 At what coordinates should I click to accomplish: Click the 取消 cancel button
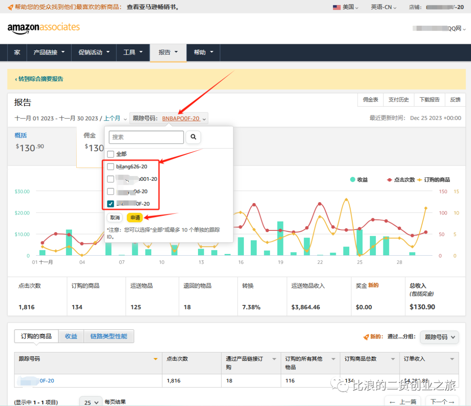point(115,217)
